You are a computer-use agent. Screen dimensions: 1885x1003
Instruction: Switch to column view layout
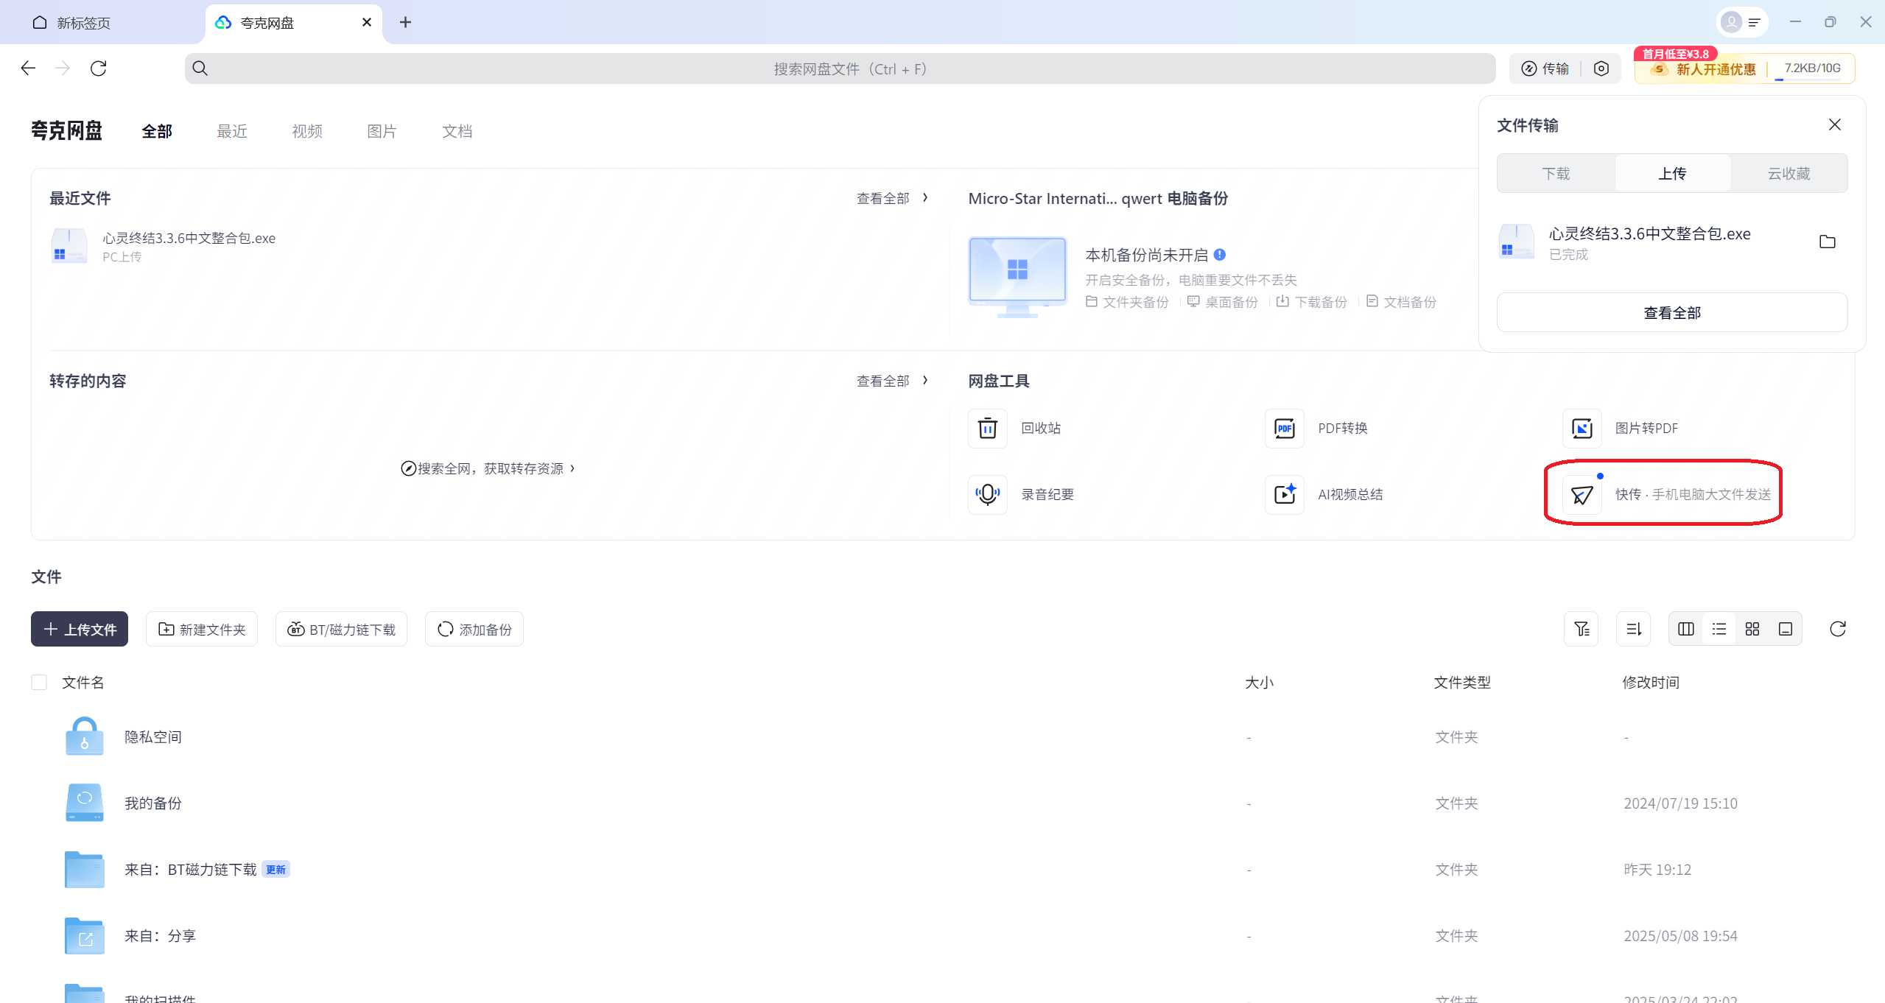(x=1685, y=630)
